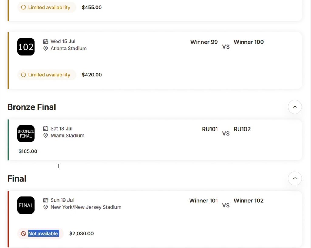
Task: Click calendar icon beside Wed 15 Jul
Action: 46,42
